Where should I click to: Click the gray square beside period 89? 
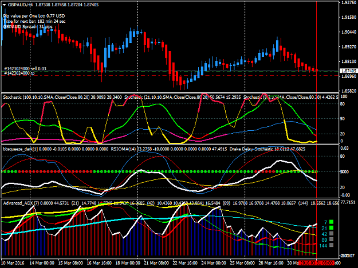[x=332, y=239]
